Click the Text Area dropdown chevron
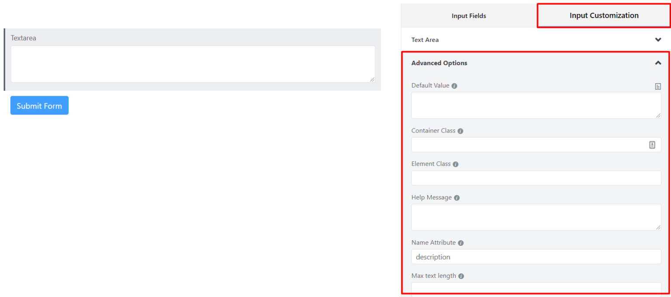This screenshot has width=671, height=297. click(x=658, y=39)
